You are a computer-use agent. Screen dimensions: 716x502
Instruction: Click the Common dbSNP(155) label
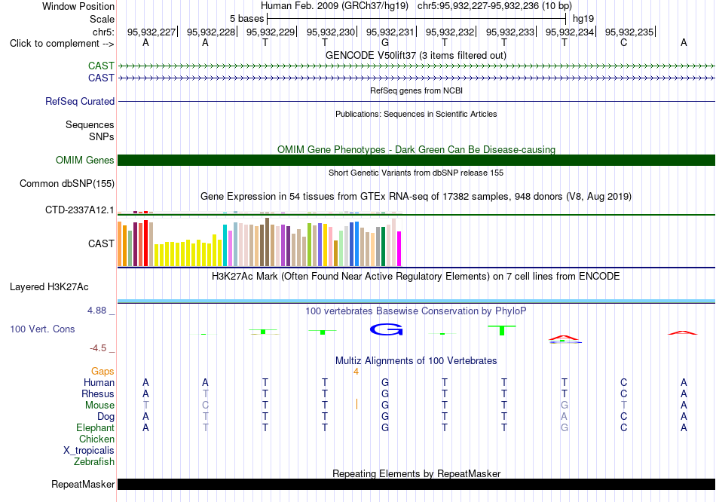(66, 184)
